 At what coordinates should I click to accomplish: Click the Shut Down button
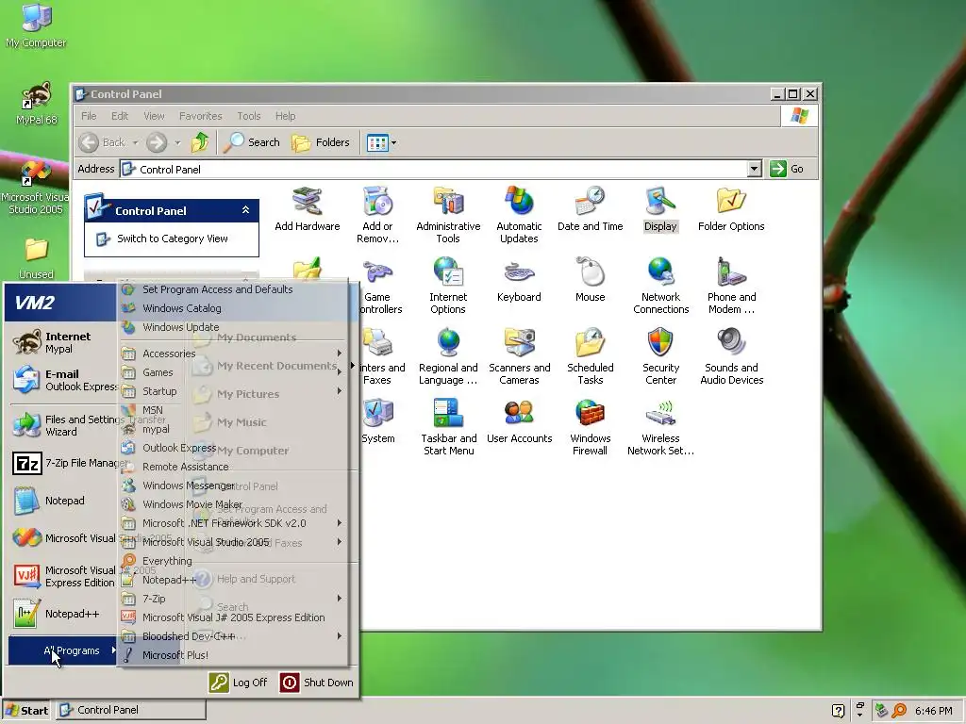click(317, 683)
